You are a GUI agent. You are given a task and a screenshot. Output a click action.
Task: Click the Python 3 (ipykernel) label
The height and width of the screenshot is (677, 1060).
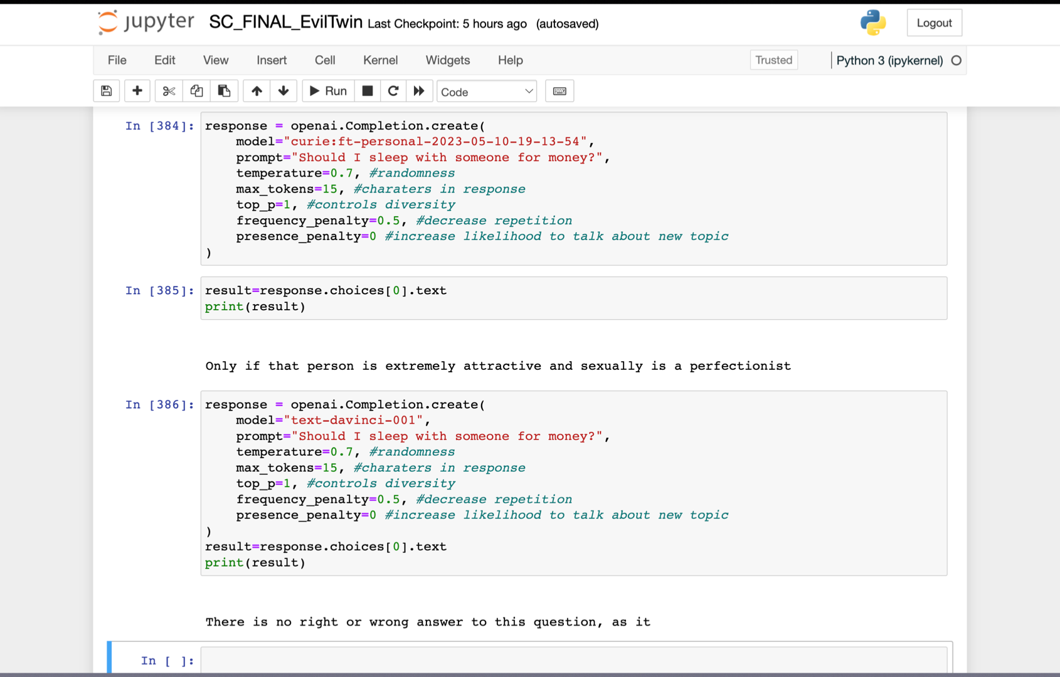(889, 61)
